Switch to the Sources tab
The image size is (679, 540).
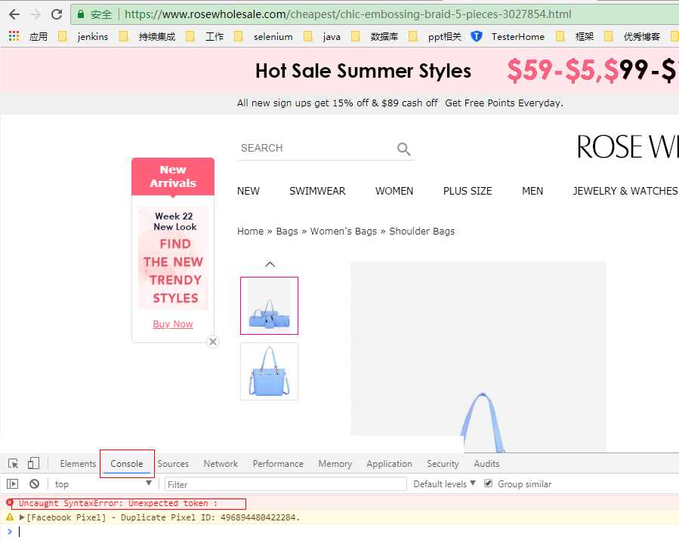tap(173, 464)
